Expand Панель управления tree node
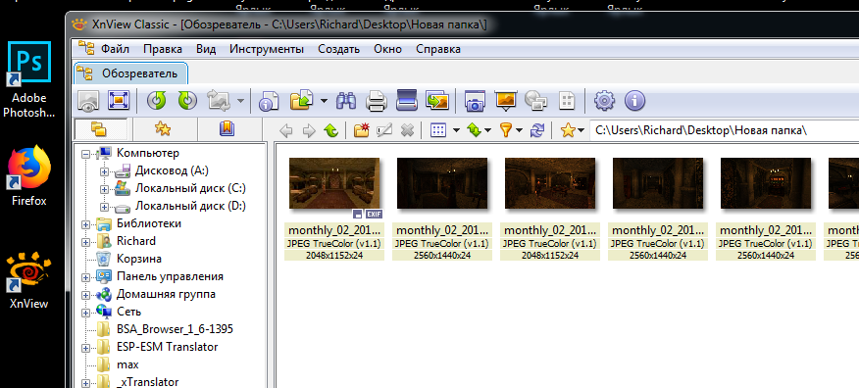Screen dimensions: 859x388 [x=85, y=278]
